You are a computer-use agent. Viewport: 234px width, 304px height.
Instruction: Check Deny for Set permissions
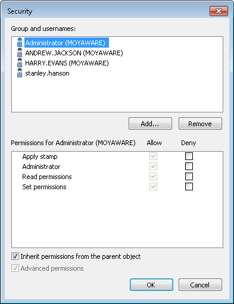pos(189,186)
